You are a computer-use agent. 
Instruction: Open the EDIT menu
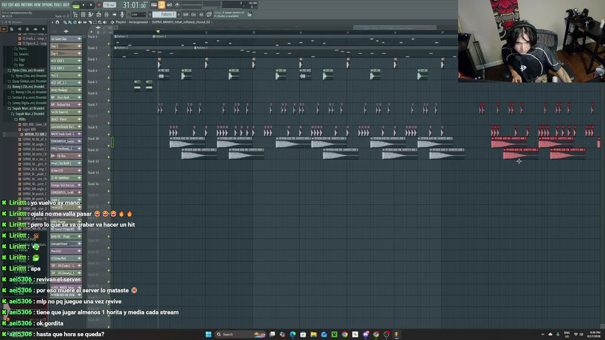click(11, 5)
